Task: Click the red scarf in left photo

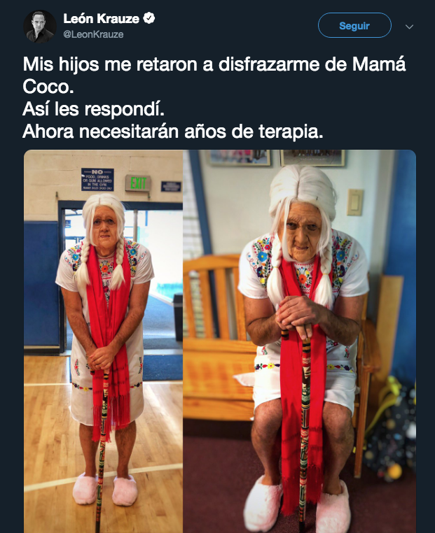Action: 109,340
